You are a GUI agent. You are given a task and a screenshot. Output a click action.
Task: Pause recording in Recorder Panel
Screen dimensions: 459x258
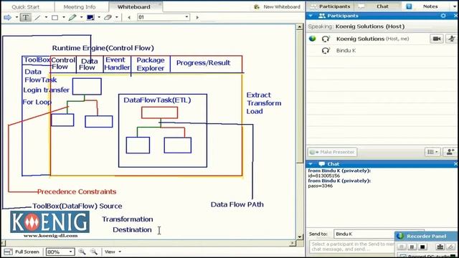click(x=412, y=247)
